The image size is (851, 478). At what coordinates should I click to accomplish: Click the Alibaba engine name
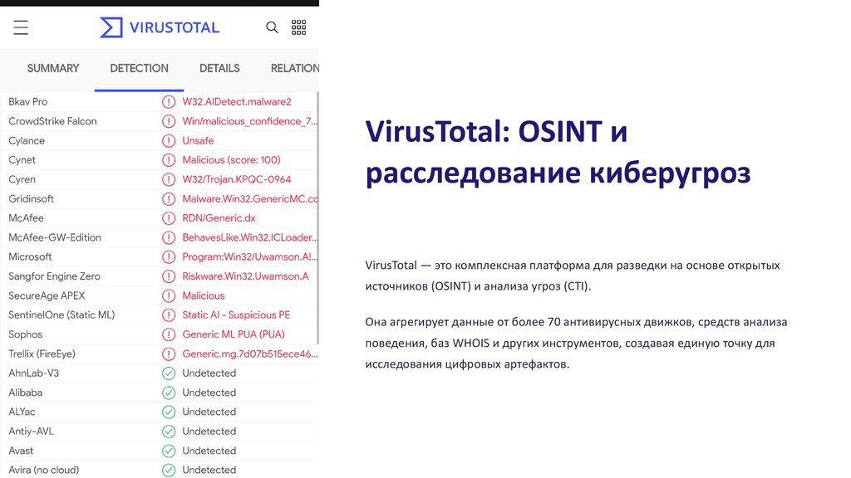26,393
